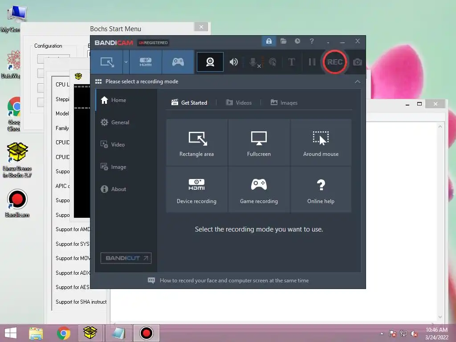This screenshot has height=342, width=456.
Task: Click the Bandicam taskbar button
Action: coord(146,333)
